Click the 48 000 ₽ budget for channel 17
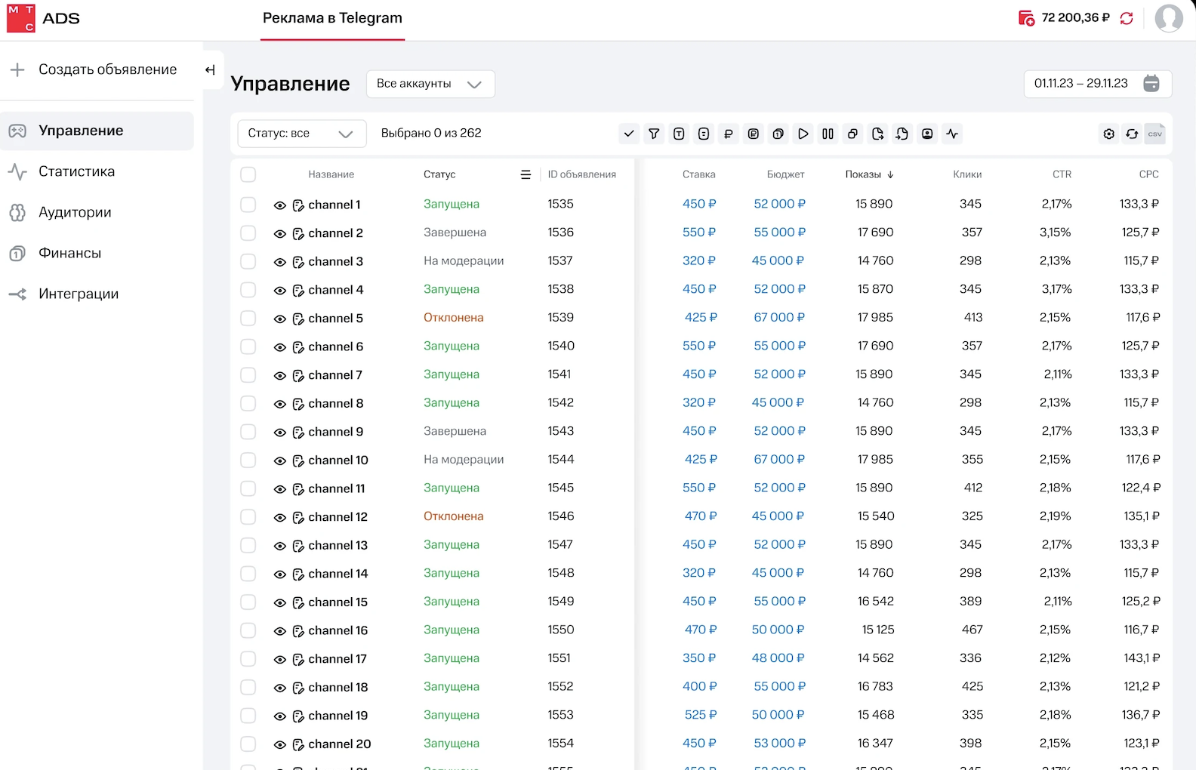Image resolution: width=1196 pixels, height=770 pixels. pos(778,658)
